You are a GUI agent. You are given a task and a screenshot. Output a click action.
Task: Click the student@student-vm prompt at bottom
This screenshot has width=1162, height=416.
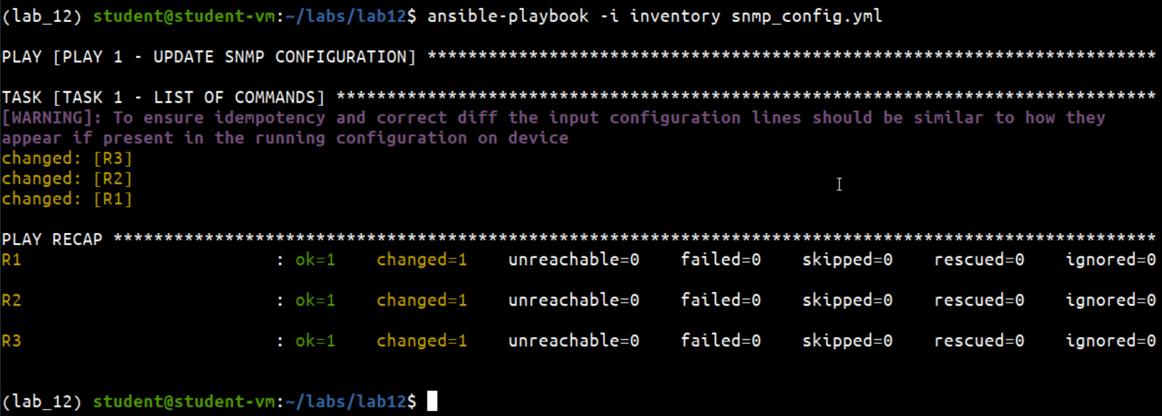(184, 402)
